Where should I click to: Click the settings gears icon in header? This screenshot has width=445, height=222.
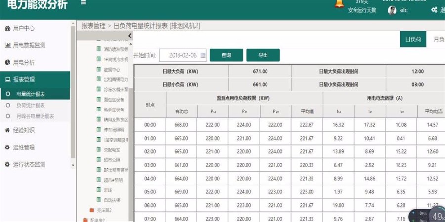coord(434,10)
